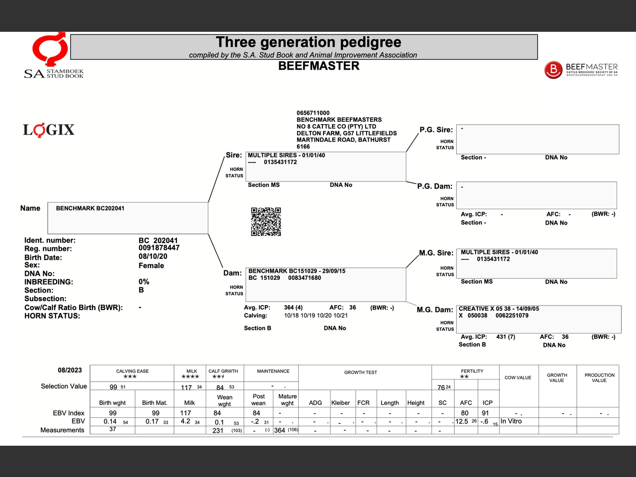Select the dam calving dates '10/18 10/19 10/20 10/21'
636x477 pixels.
pos(316,316)
